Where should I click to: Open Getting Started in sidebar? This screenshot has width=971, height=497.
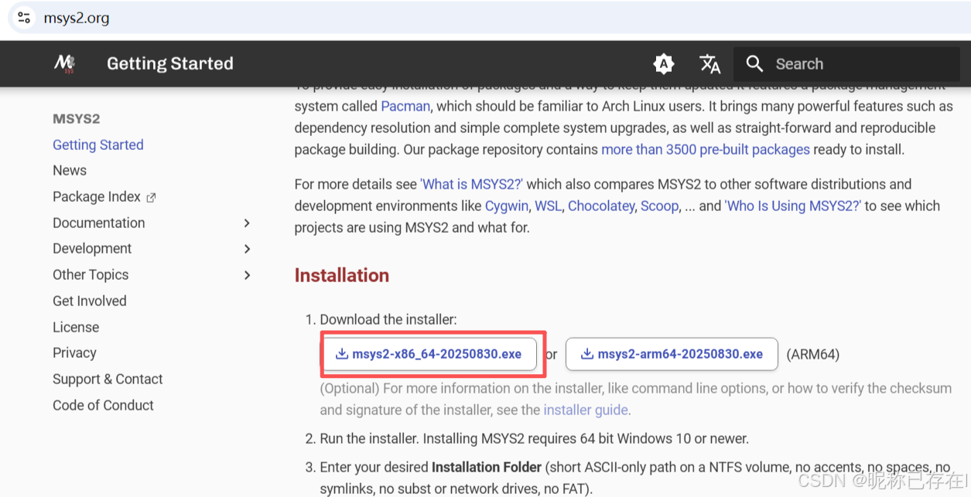tap(98, 145)
